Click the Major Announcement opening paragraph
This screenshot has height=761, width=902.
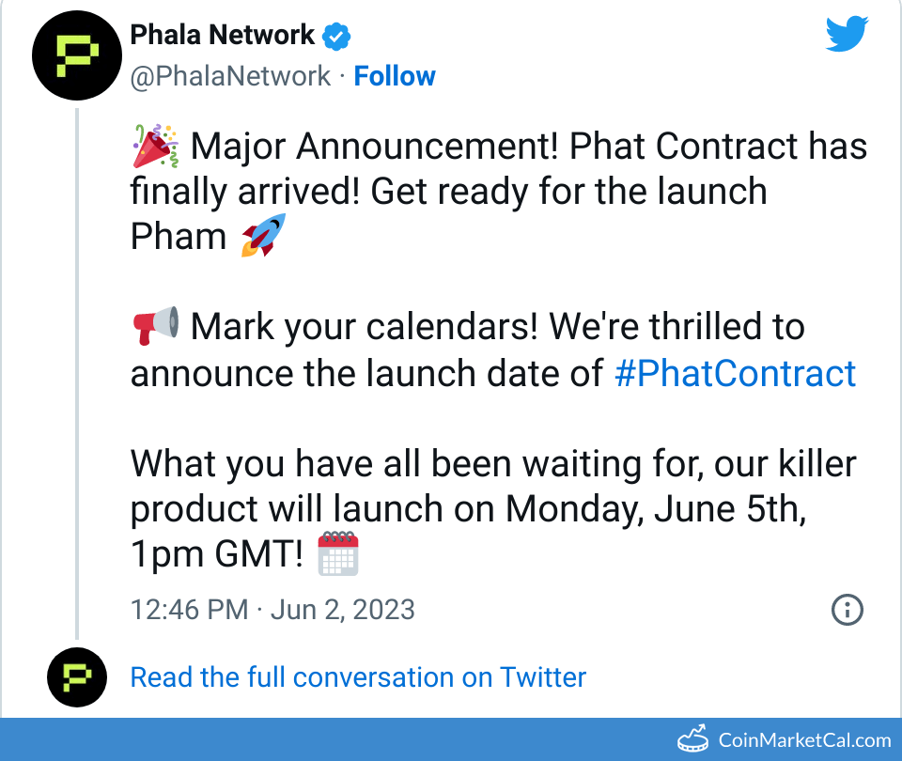498,192
